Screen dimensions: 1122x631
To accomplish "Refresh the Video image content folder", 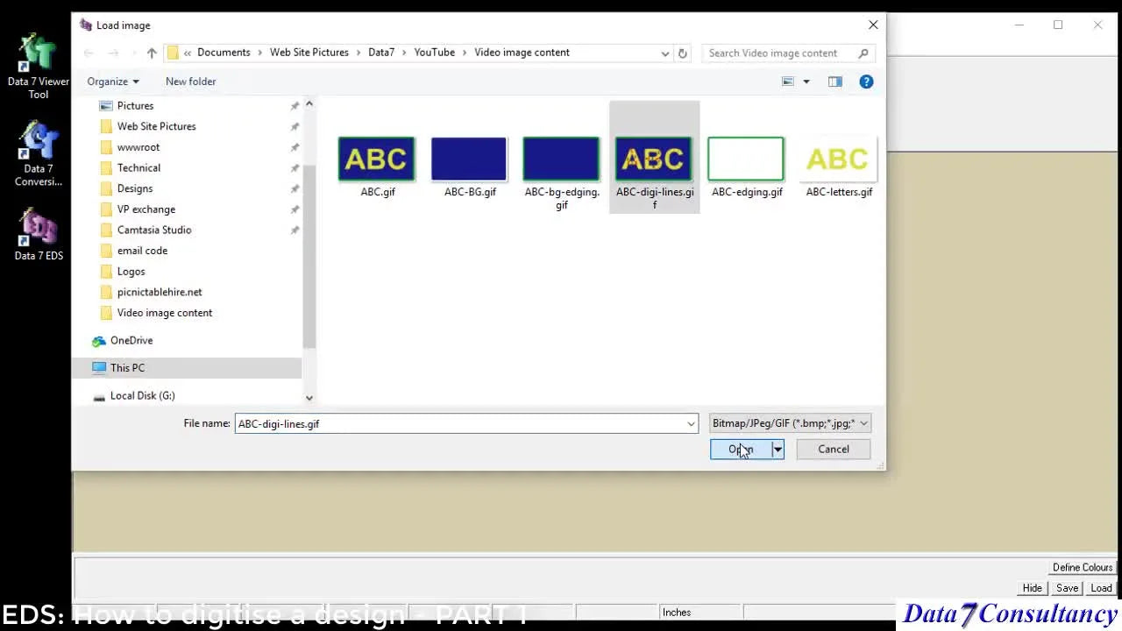I will (683, 53).
